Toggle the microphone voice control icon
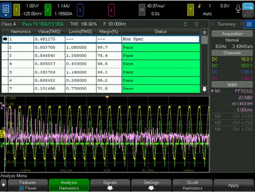 tap(238, 8)
